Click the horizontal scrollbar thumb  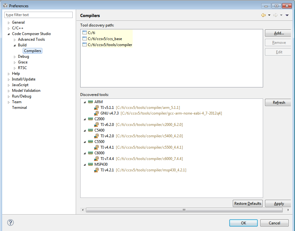(x=184, y=210)
